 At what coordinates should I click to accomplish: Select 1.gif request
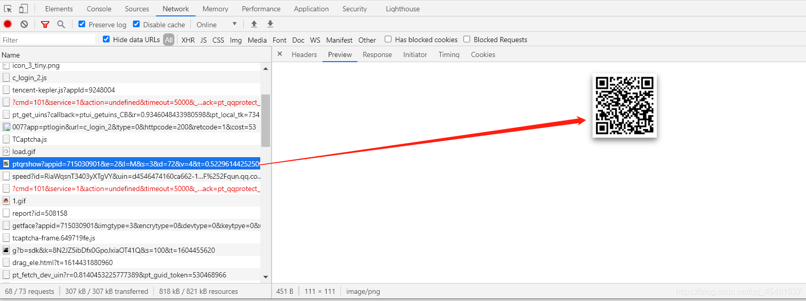[x=130, y=201]
